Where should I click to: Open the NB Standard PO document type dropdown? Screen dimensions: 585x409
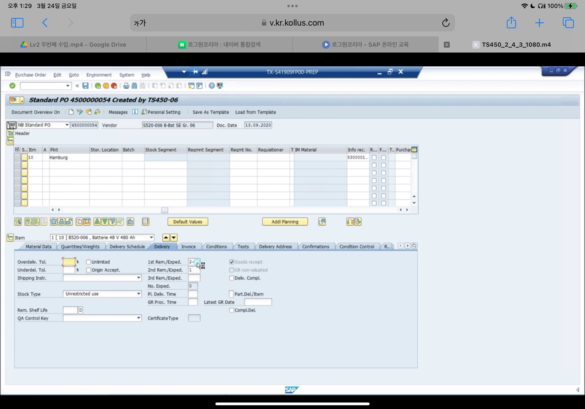click(x=67, y=125)
